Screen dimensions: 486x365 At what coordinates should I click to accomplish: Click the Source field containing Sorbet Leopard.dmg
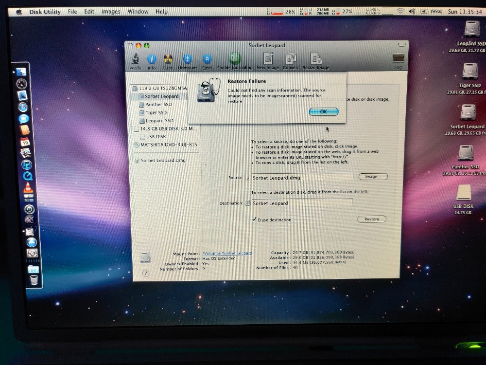tap(302, 178)
